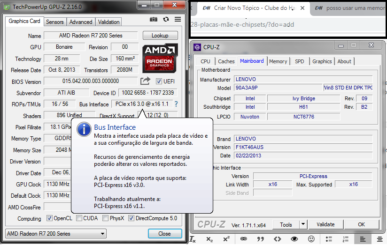Click the Bus Interface PCIe x16 3.0 field
The height and width of the screenshot is (245, 387).
[x=142, y=104]
